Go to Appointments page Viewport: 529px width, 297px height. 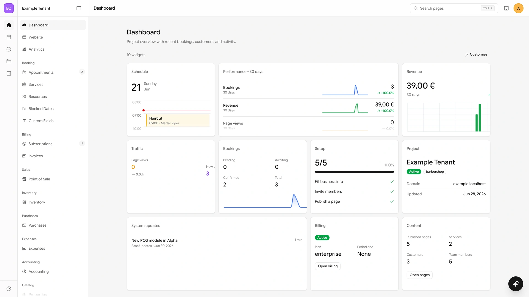click(53, 72)
